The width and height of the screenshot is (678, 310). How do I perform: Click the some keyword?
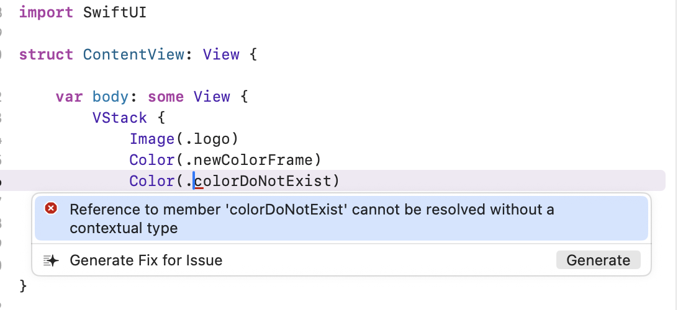click(x=166, y=97)
